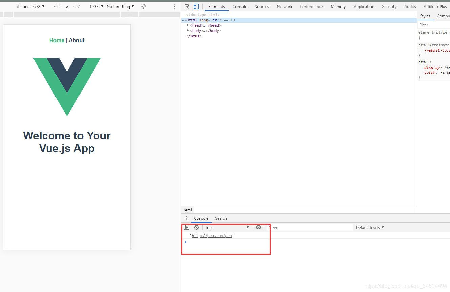Click the http://pro.com/pro console link
This screenshot has height=292, width=450.
pos(212,236)
